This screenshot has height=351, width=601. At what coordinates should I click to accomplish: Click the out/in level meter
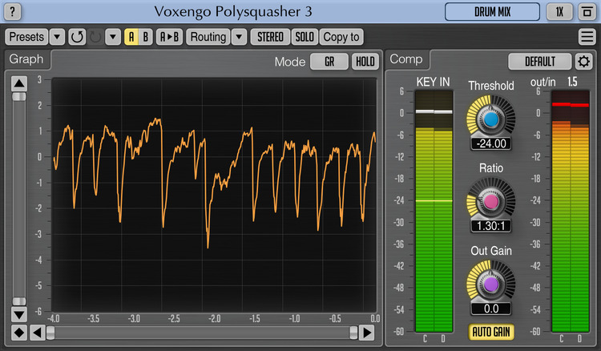(571, 211)
